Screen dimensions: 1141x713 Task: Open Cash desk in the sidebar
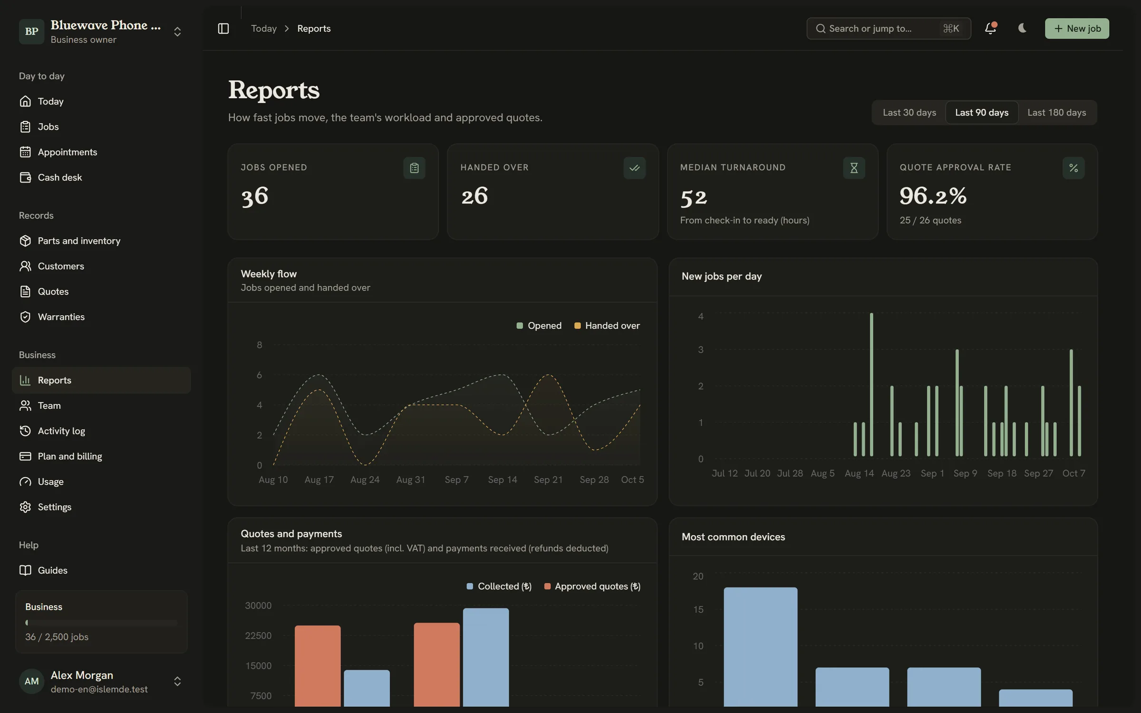(101, 177)
